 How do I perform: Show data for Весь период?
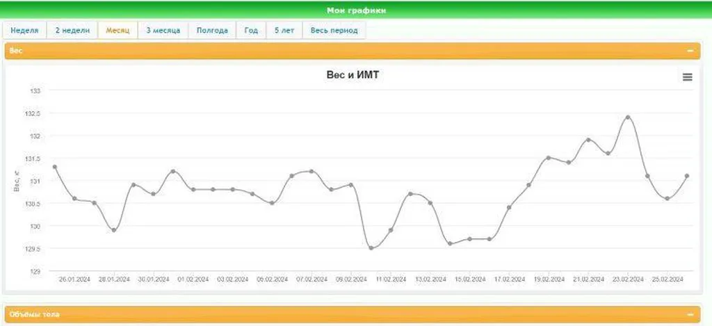pyautogui.click(x=334, y=31)
